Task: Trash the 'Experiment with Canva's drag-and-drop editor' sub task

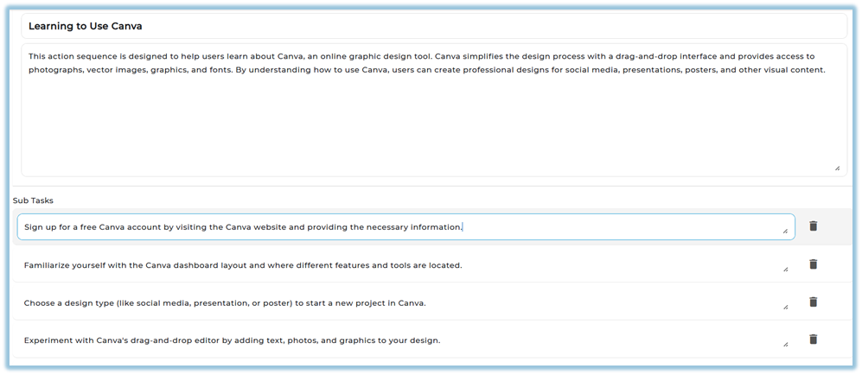Action: click(x=813, y=340)
